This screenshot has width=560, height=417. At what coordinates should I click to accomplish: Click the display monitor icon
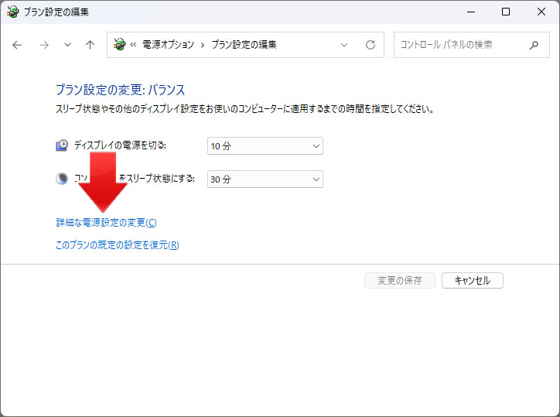coord(62,145)
